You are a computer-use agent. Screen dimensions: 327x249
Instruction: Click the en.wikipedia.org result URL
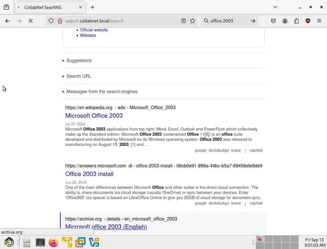coord(120,108)
